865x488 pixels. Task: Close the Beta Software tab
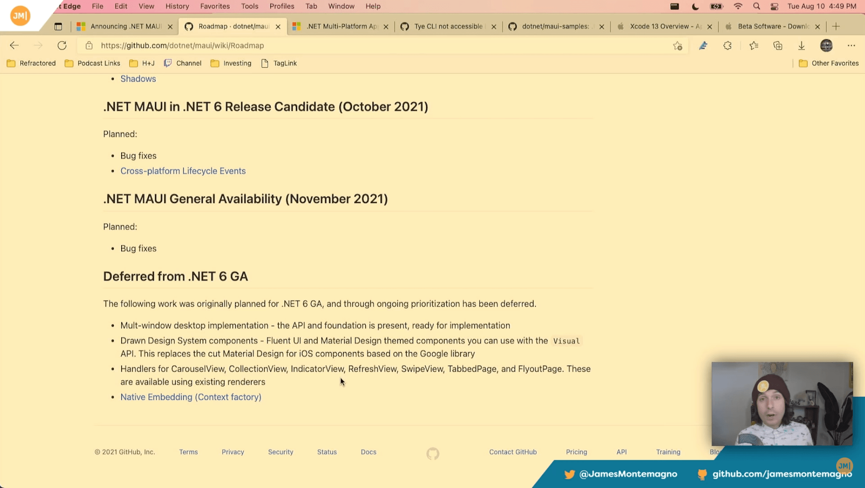pyautogui.click(x=818, y=27)
